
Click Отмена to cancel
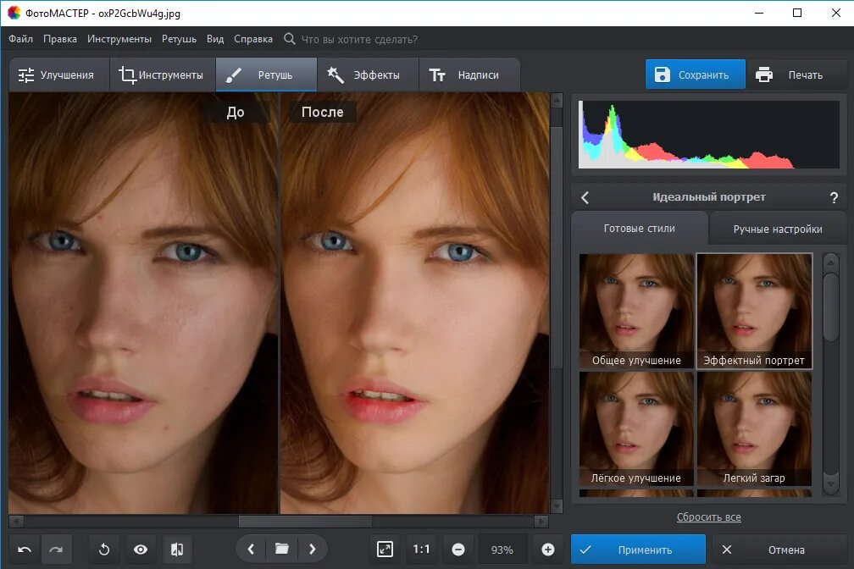780,550
